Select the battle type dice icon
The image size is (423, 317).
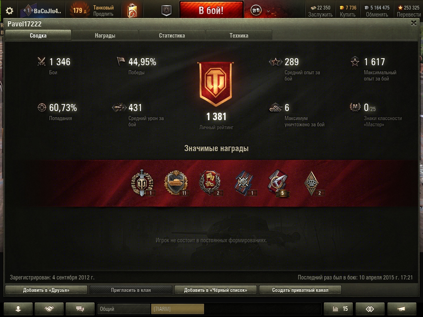(256, 11)
